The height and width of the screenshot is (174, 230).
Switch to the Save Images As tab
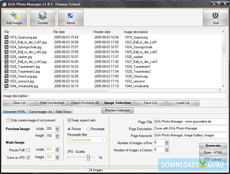click(41, 112)
